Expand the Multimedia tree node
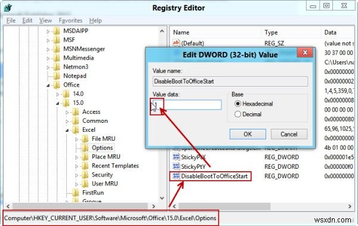358x226 pixels. click(x=48, y=58)
